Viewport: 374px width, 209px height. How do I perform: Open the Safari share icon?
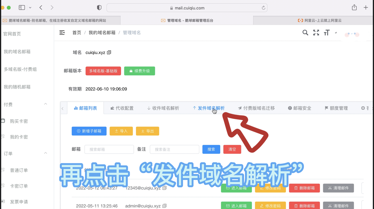click(354, 8)
